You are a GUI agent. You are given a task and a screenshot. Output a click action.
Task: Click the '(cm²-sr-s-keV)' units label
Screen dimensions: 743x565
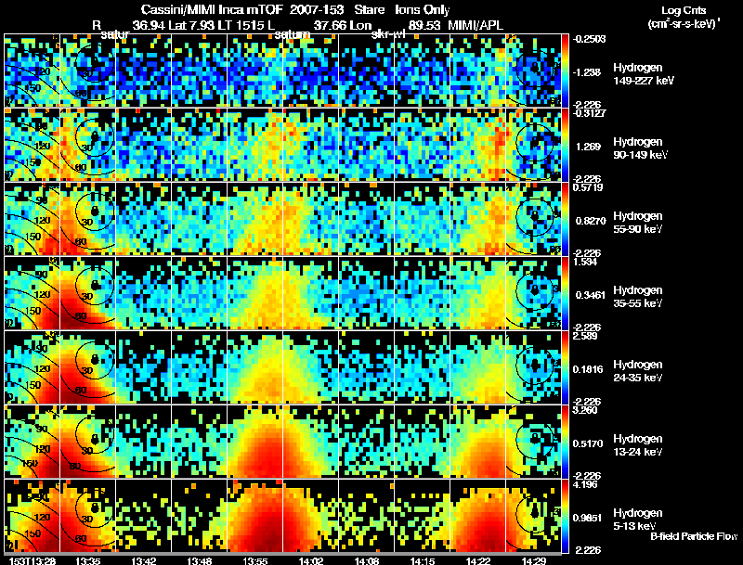[684, 24]
